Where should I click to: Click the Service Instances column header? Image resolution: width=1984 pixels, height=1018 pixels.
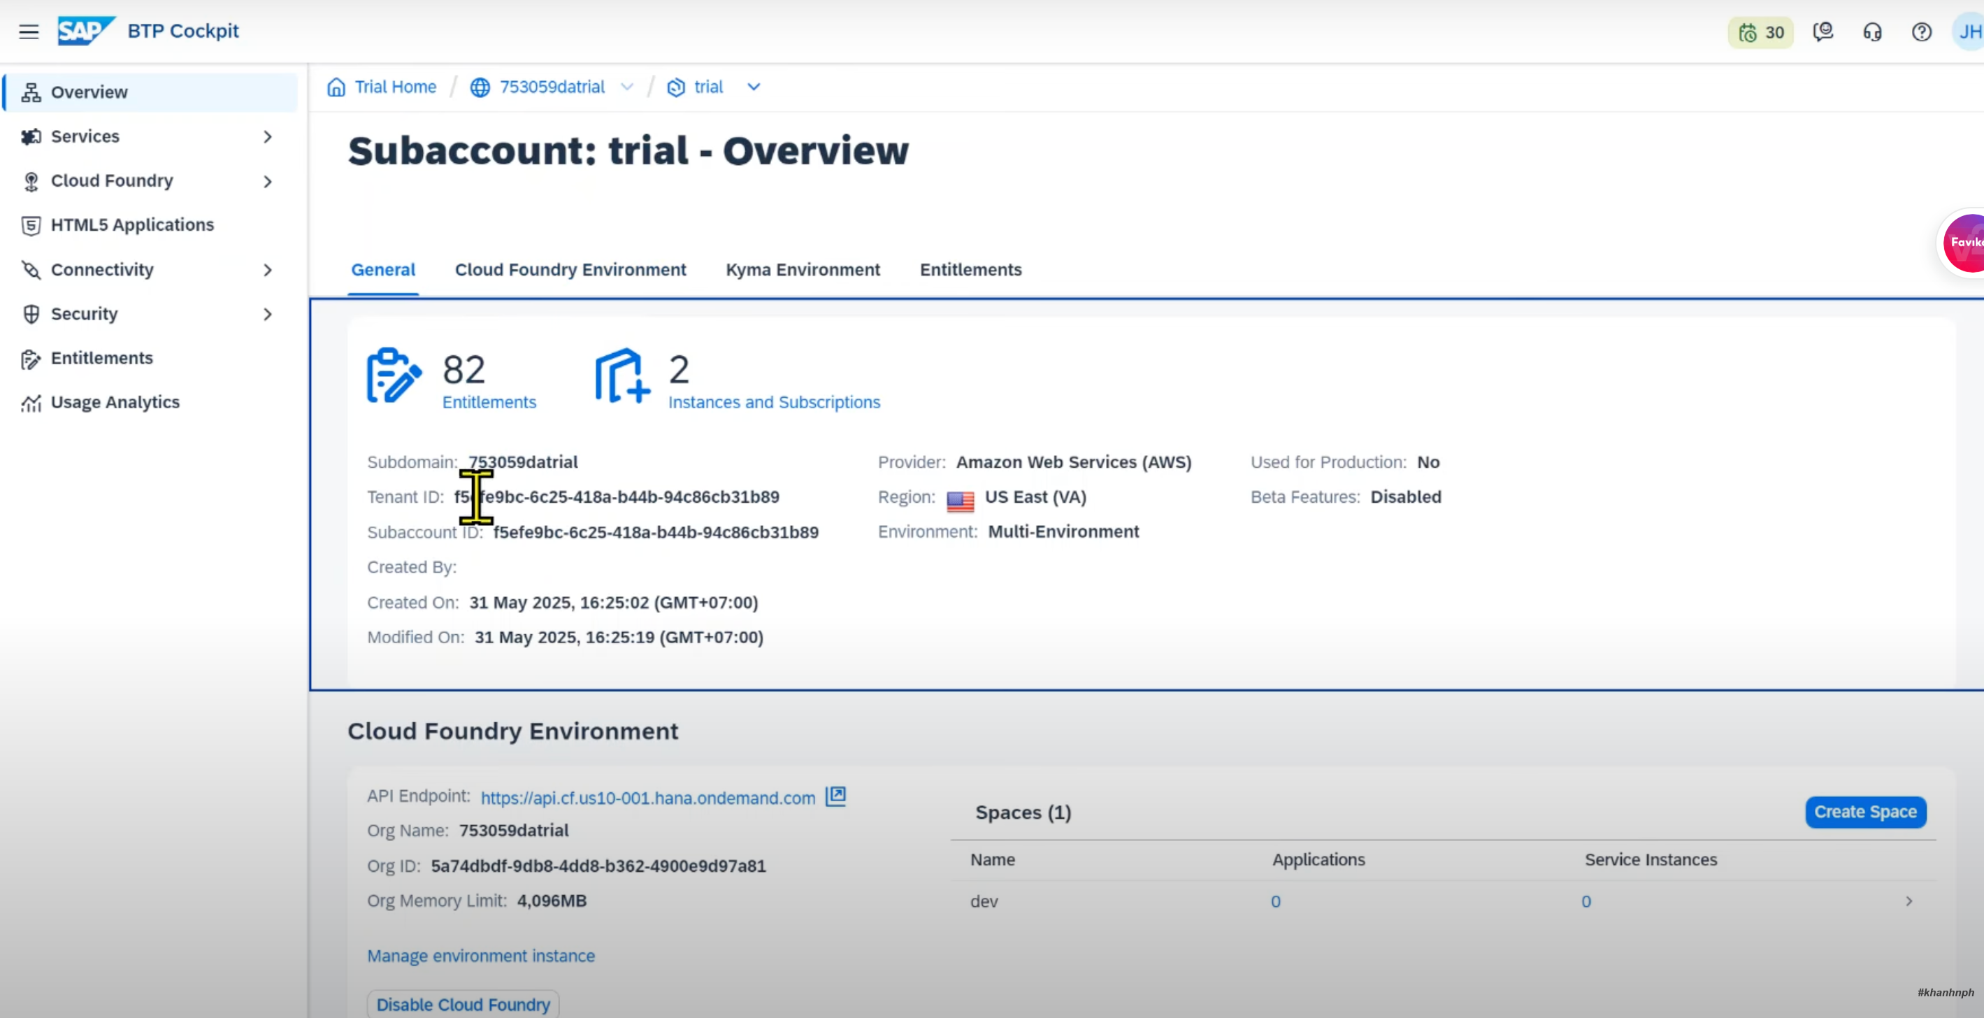coord(1651,860)
